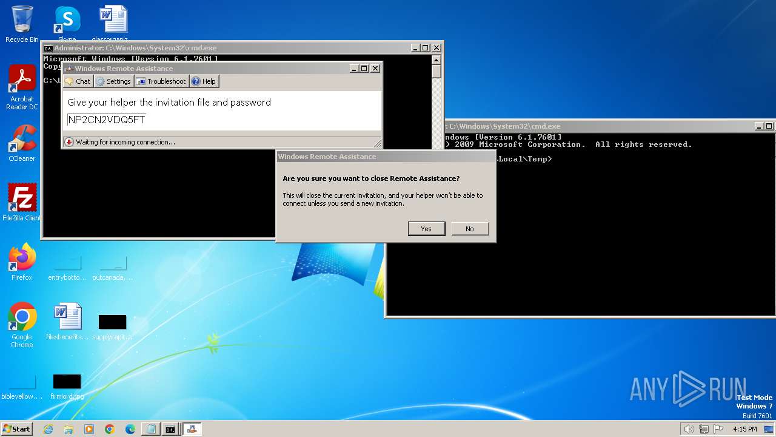Select the putcanada file on desktop

[112, 267]
